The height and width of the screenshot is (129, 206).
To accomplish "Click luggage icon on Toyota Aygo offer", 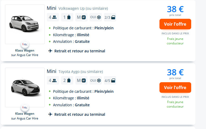I will (x=69, y=80).
